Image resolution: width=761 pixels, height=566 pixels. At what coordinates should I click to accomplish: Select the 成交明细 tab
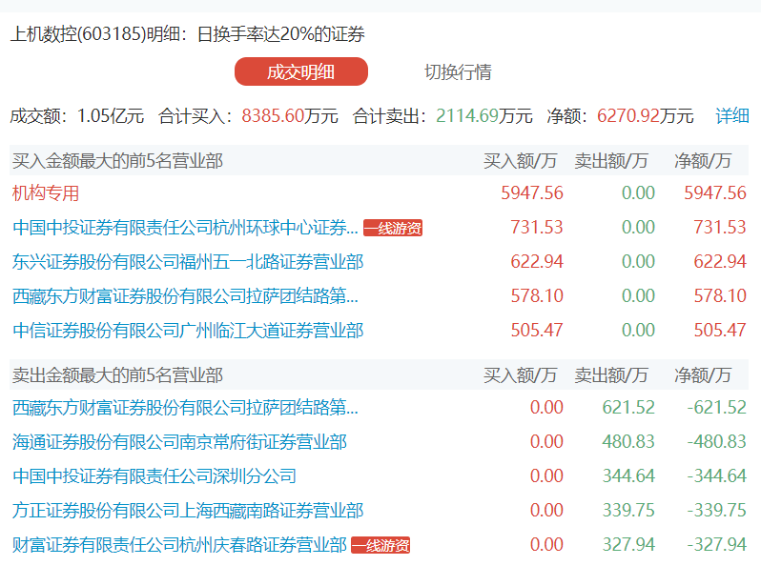pos(301,71)
